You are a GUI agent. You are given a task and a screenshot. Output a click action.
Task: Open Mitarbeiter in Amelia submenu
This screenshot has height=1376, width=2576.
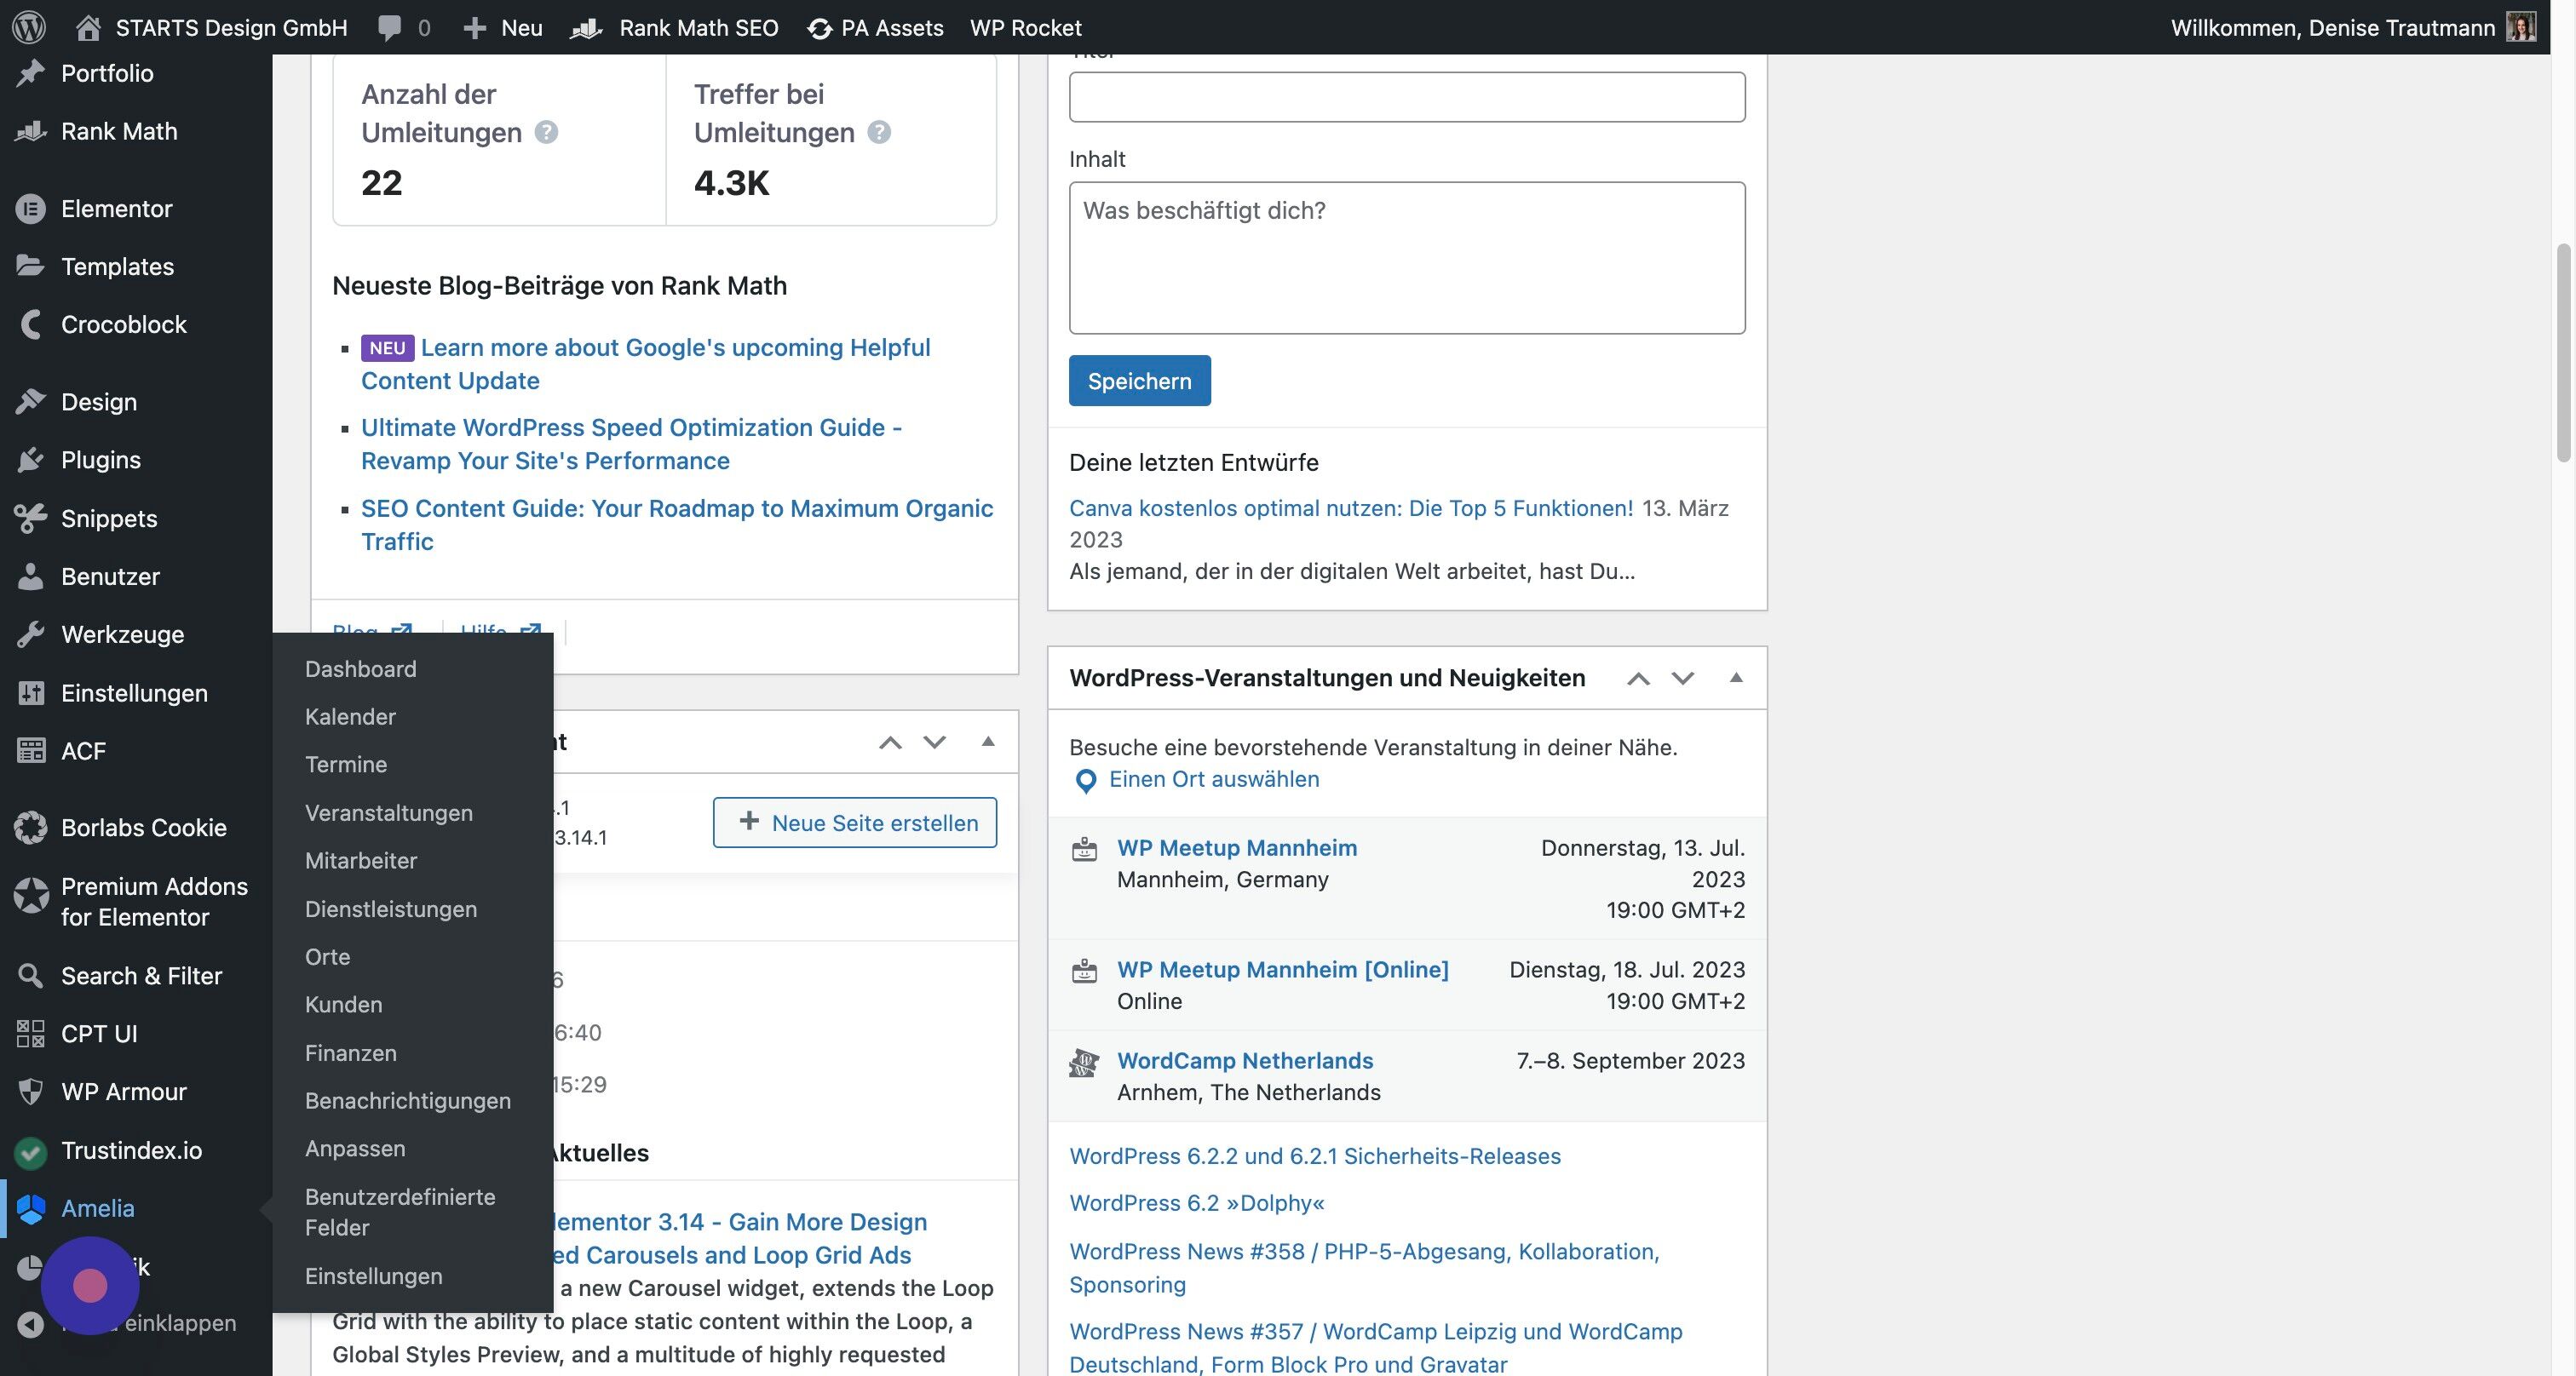pyautogui.click(x=361, y=860)
